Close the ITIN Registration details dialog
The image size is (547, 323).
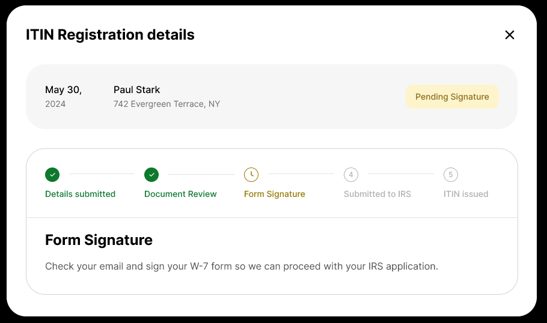(509, 35)
